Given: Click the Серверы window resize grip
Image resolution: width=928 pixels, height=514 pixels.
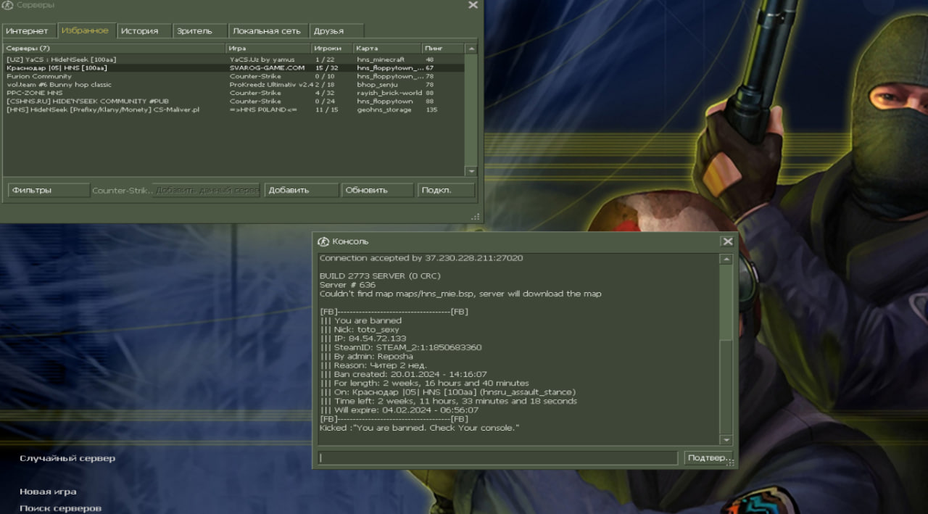Looking at the screenshot, I should tap(476, 217).
